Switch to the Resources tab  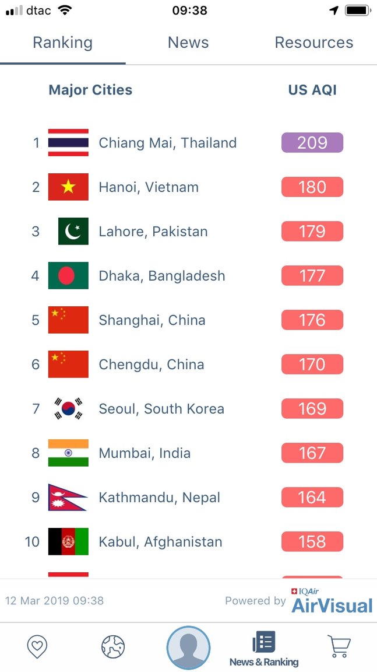click(x=314, y=43)
